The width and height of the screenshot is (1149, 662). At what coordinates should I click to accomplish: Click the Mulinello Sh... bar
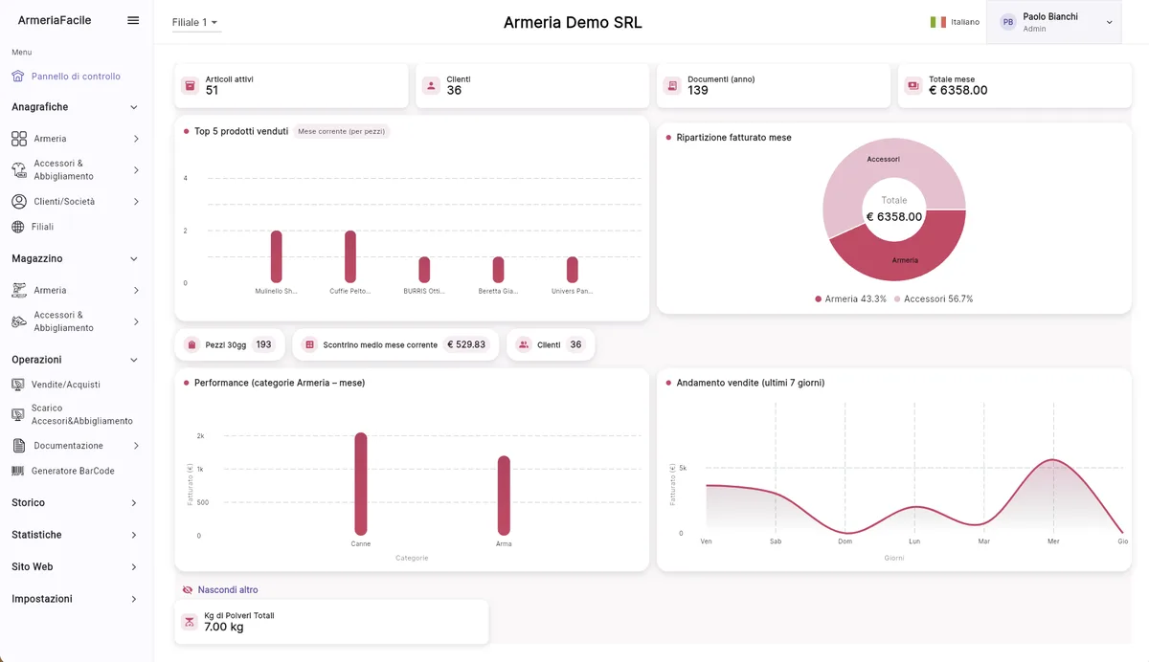[277, 256]
